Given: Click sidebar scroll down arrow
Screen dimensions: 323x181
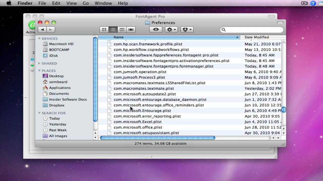Looking at the screenshot, I should coord(95,138).
